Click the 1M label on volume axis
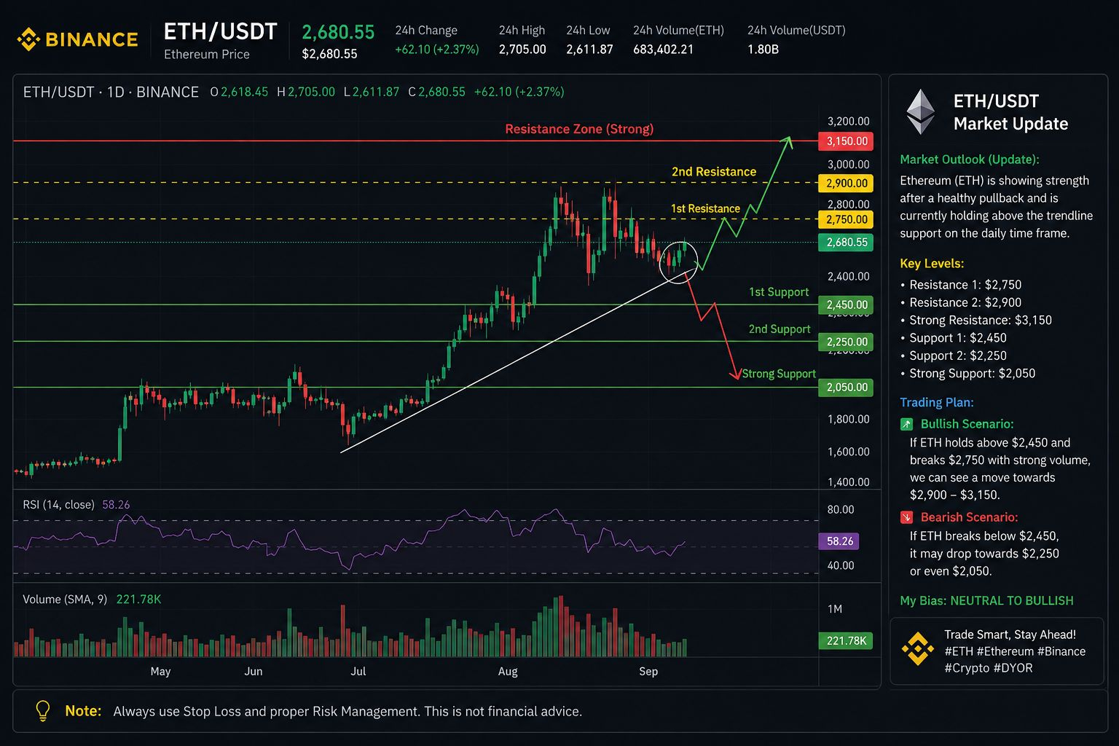1119x746 pixels. tap(835, 609)
